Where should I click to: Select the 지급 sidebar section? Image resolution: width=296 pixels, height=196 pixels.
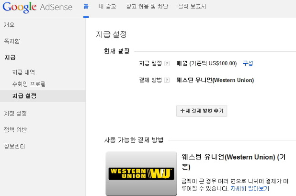click(x=10, y=58)
